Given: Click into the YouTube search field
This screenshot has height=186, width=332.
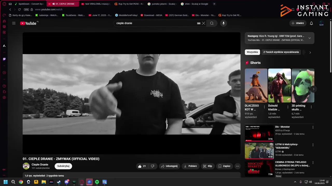Looking at the screenshot, I should tap(156, 23).
